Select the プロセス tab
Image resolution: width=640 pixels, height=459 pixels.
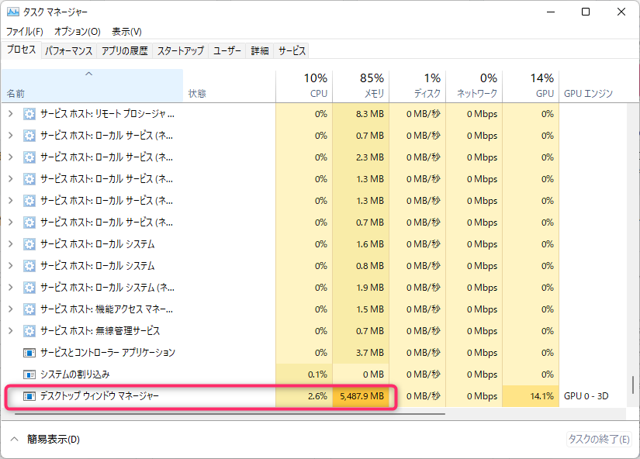[x=21, y=50]
